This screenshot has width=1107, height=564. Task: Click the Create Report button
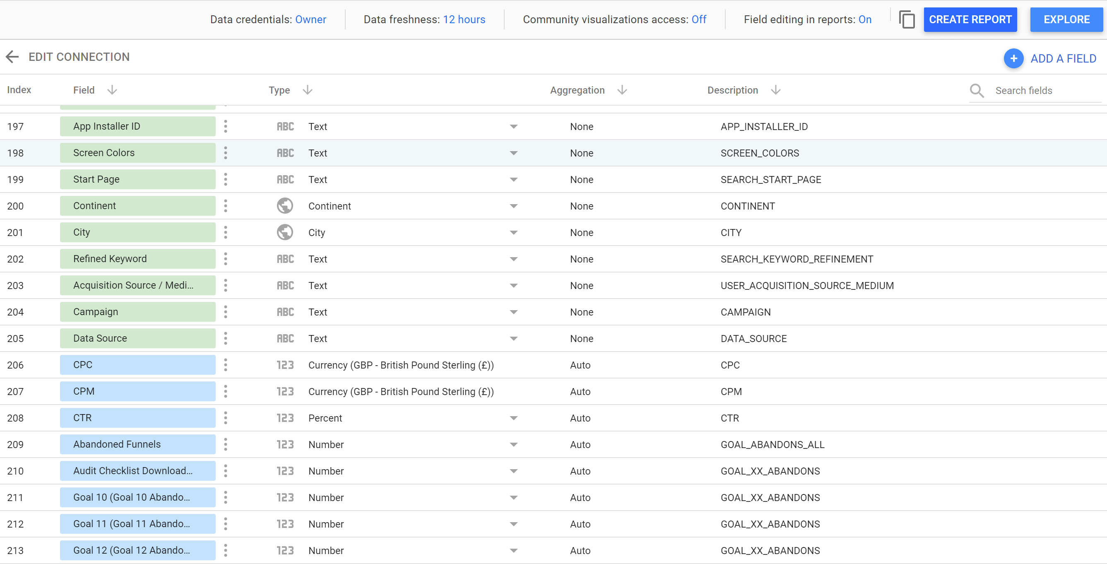point(970,20)
